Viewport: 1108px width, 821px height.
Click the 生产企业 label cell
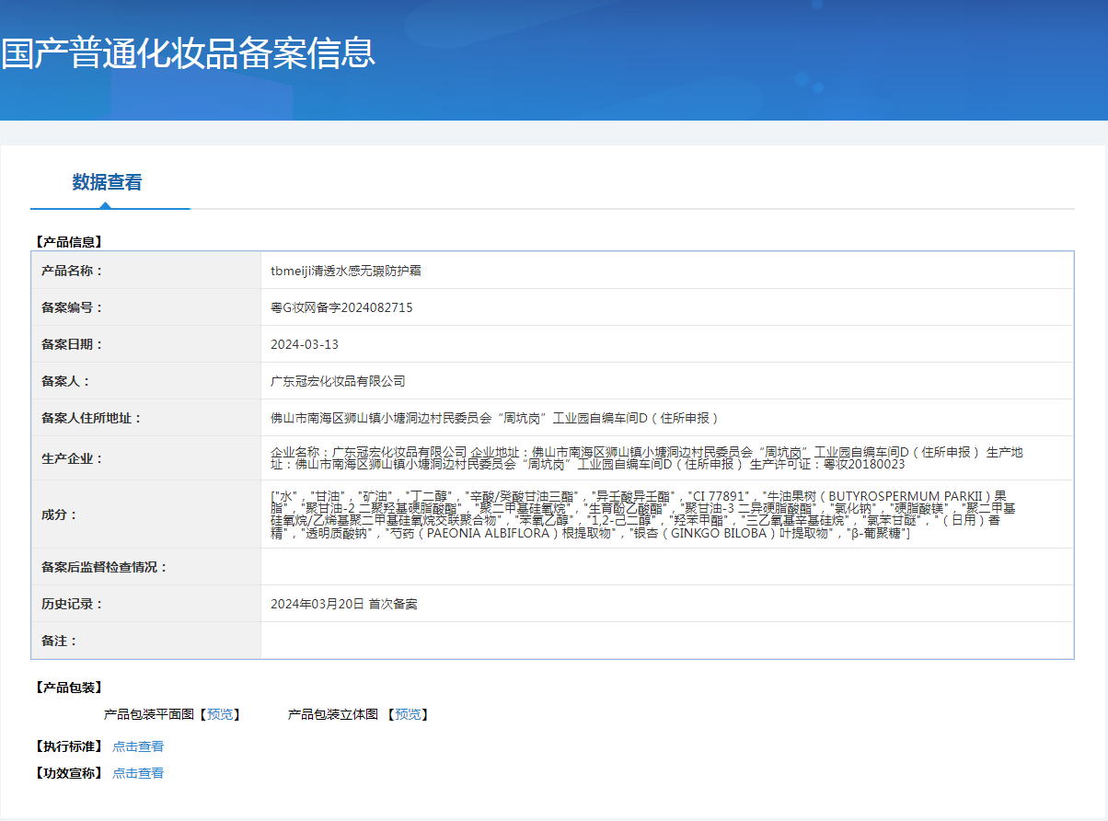[146, 458]
